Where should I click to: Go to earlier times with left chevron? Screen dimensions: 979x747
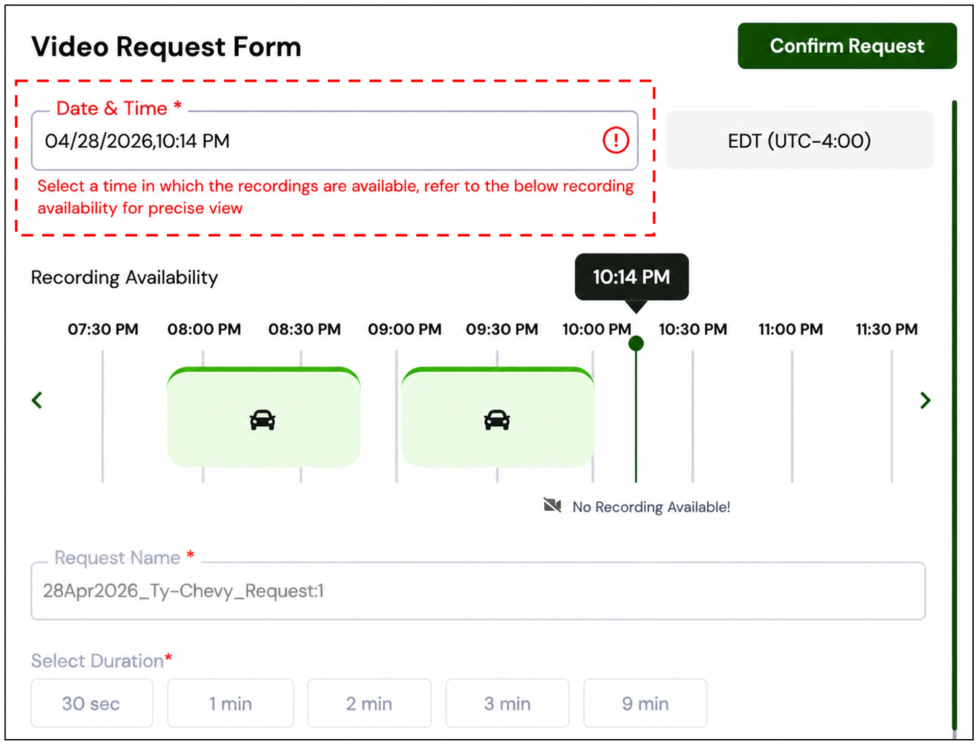coord(37,400)
